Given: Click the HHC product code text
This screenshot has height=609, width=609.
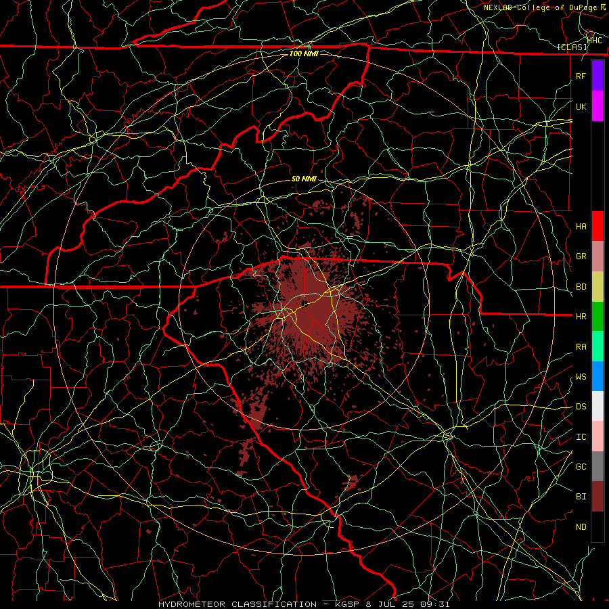Looking at the screenshot, I should 595,41.
